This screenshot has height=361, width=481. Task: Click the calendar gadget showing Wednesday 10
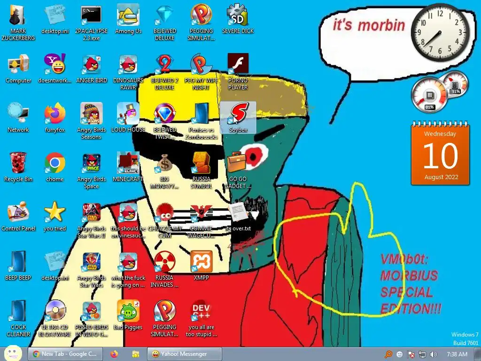click(440, 153)
